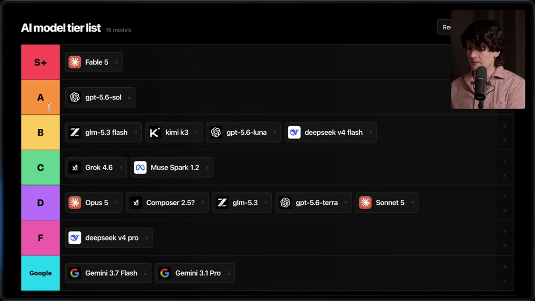
Task: Click the Muse Spark 1.2 Meta logo icon
Action: click(140, 167)
